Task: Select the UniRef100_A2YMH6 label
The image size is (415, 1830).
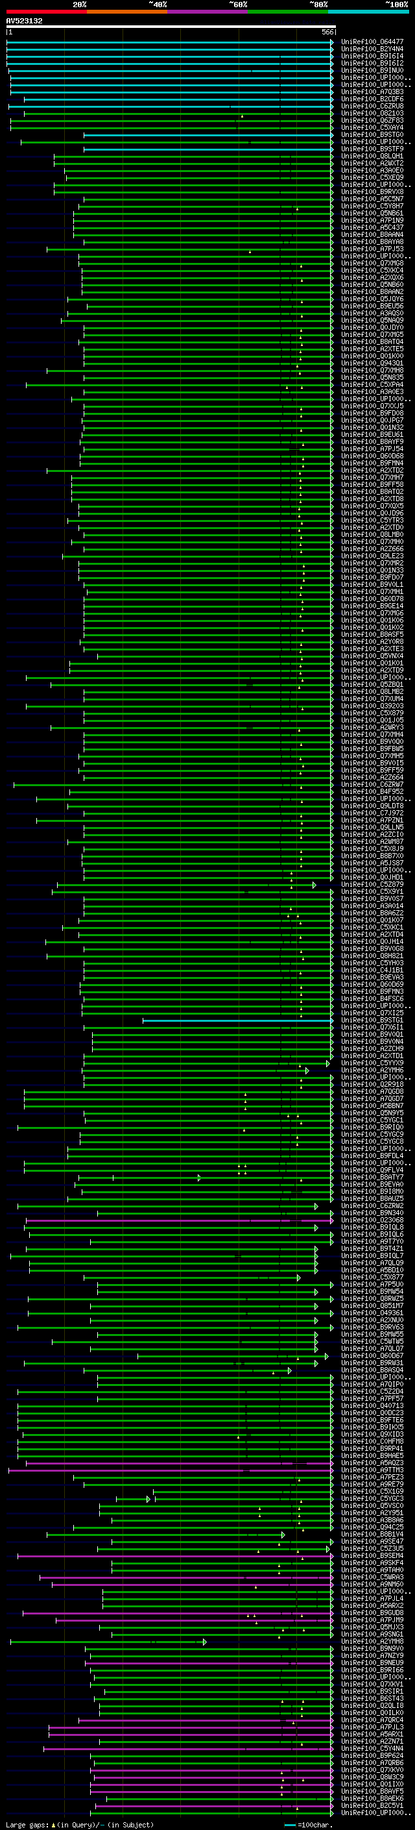Action: click(372, 1070)
